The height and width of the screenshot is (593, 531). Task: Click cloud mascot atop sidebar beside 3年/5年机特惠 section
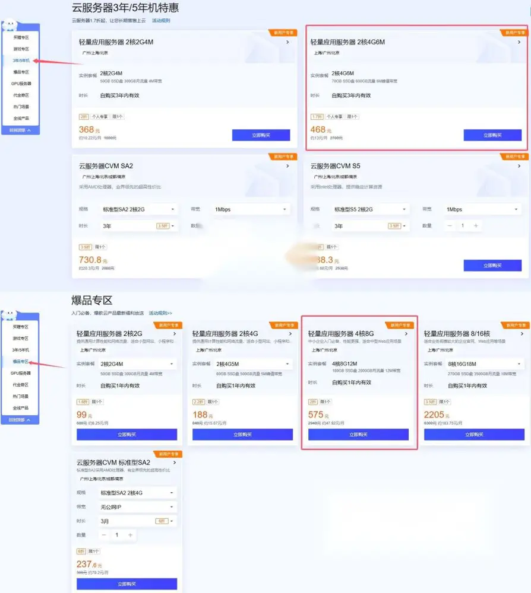[10, 25]
